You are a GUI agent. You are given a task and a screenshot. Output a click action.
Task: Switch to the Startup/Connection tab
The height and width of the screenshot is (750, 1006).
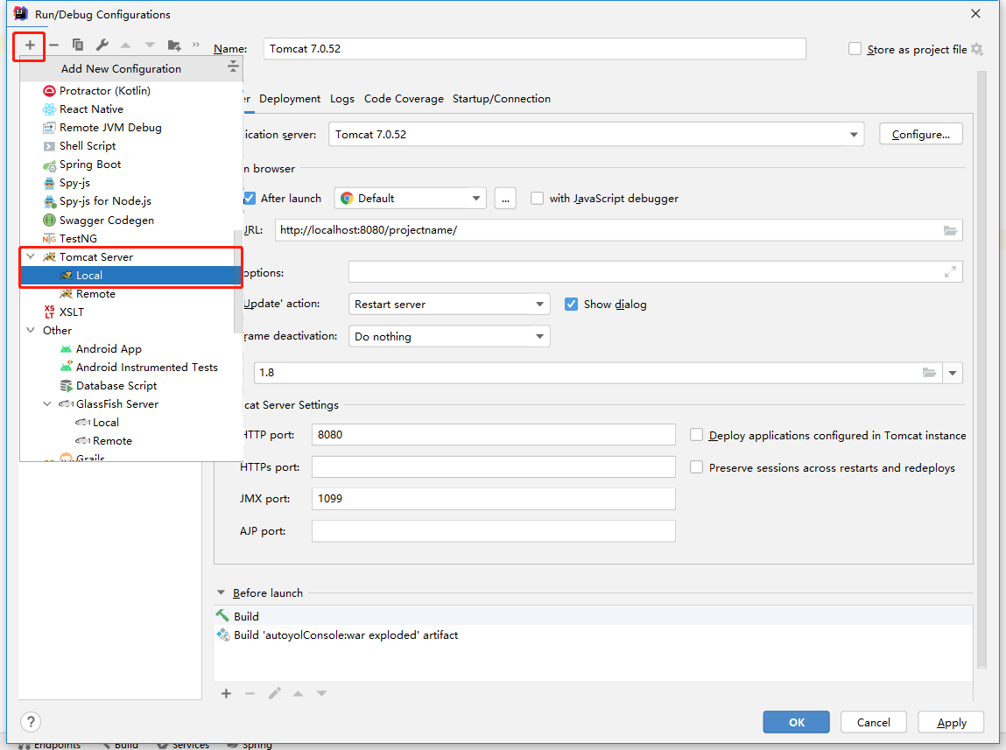(x=501, y=99)
